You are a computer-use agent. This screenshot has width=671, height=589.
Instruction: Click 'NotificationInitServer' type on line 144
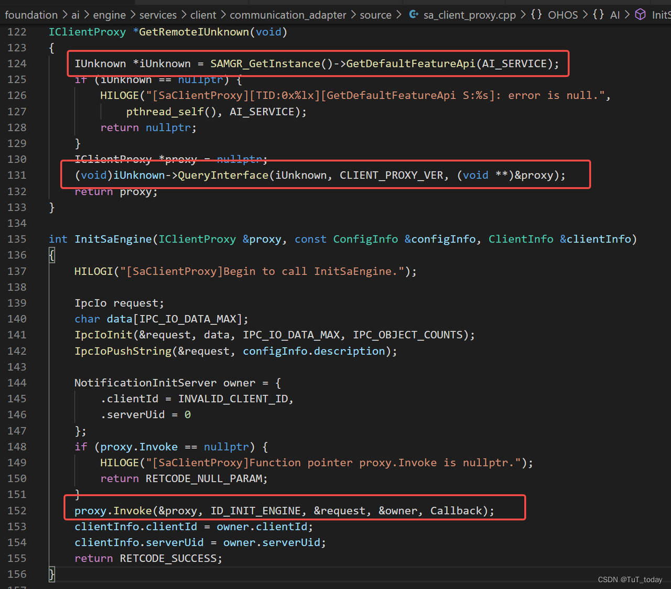coord(145,383)
